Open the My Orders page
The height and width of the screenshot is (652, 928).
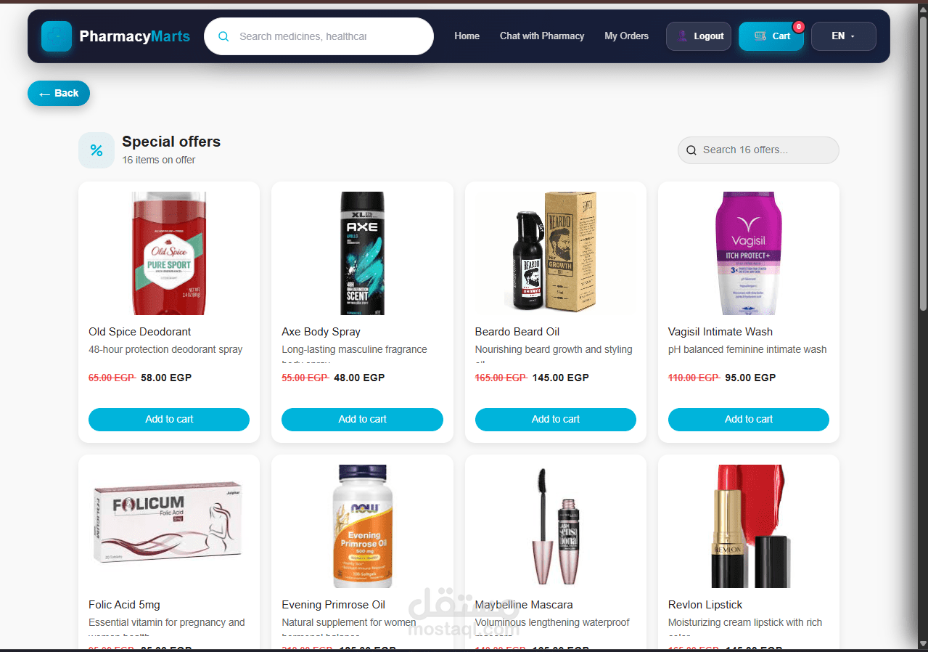coord(626,36)
